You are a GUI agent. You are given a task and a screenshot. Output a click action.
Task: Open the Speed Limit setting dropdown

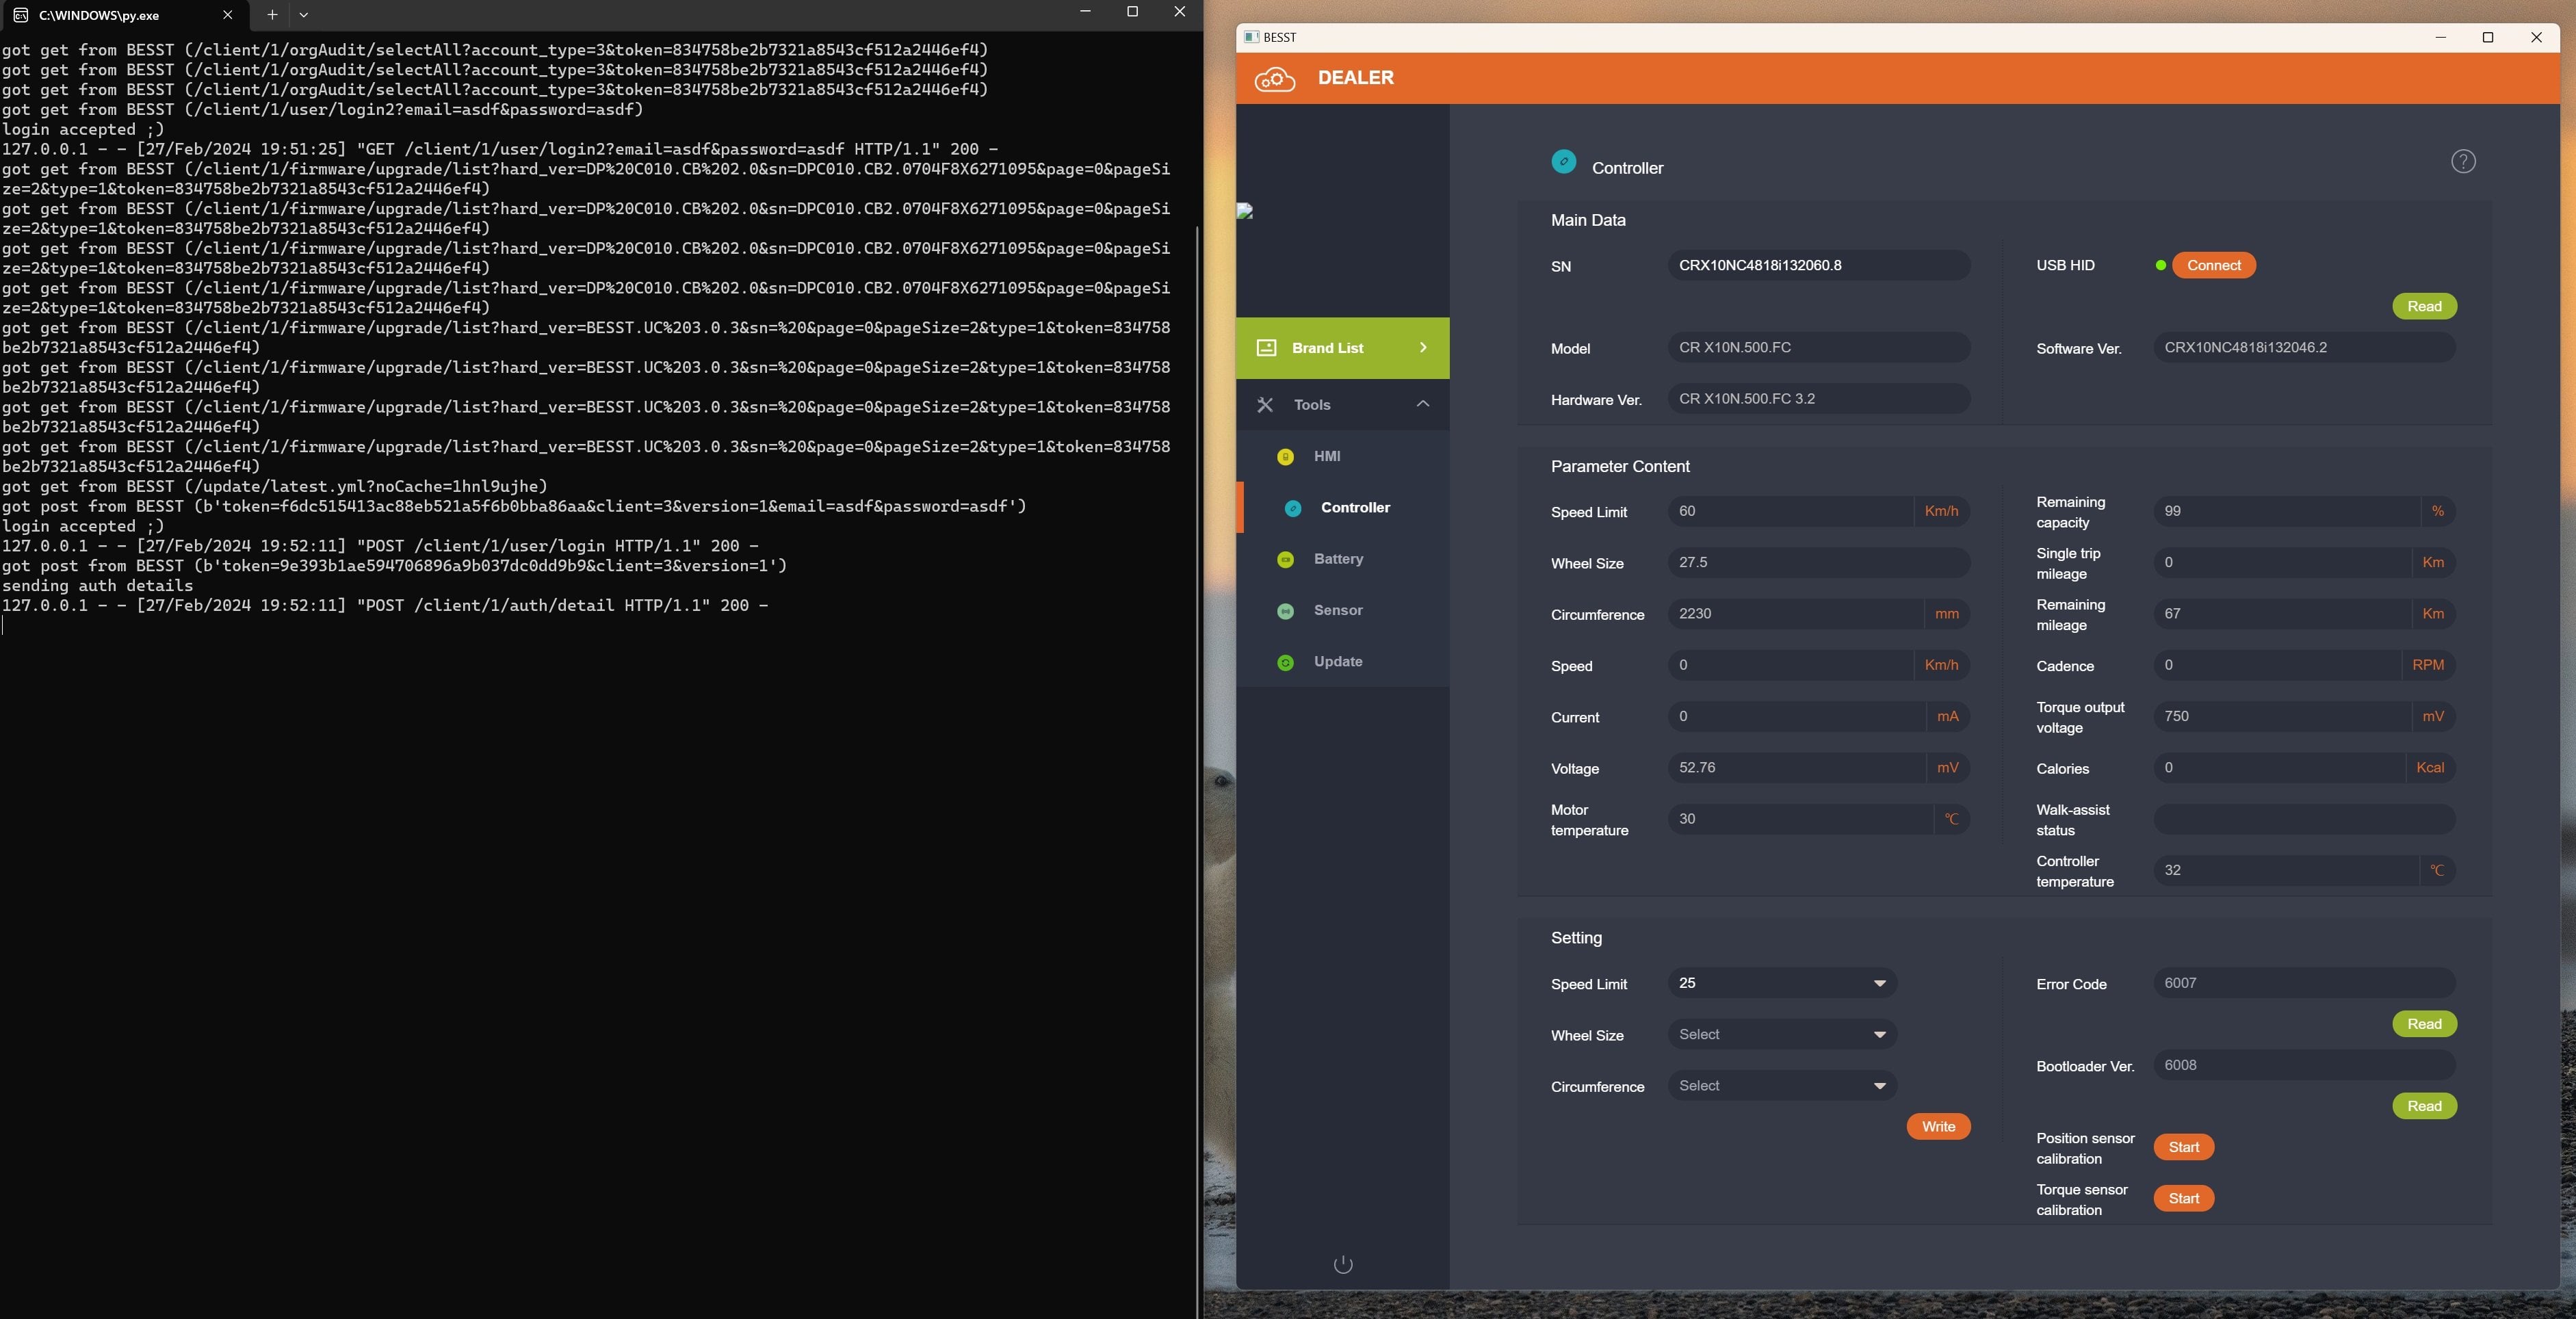point(1782,983)
